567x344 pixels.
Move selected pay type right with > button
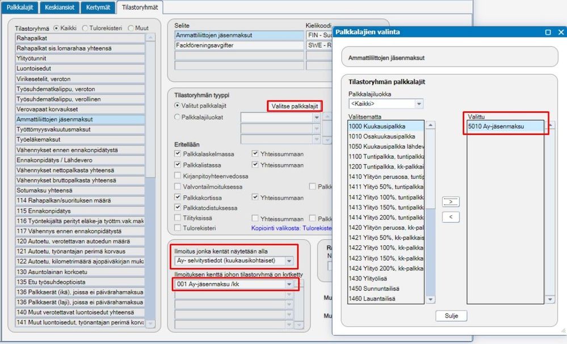pos(451,202)
